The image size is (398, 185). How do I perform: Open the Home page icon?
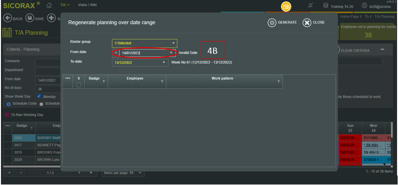[x=49, y=5]
